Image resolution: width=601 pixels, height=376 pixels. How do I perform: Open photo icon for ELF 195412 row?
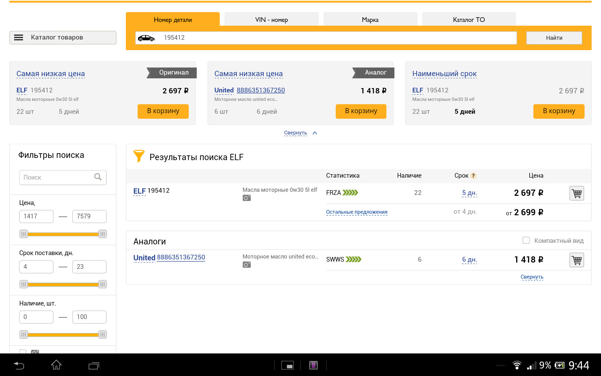[247, 198]
